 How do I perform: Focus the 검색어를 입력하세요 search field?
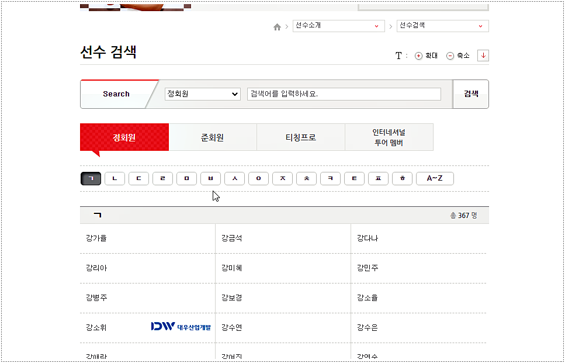pos(344,94)
